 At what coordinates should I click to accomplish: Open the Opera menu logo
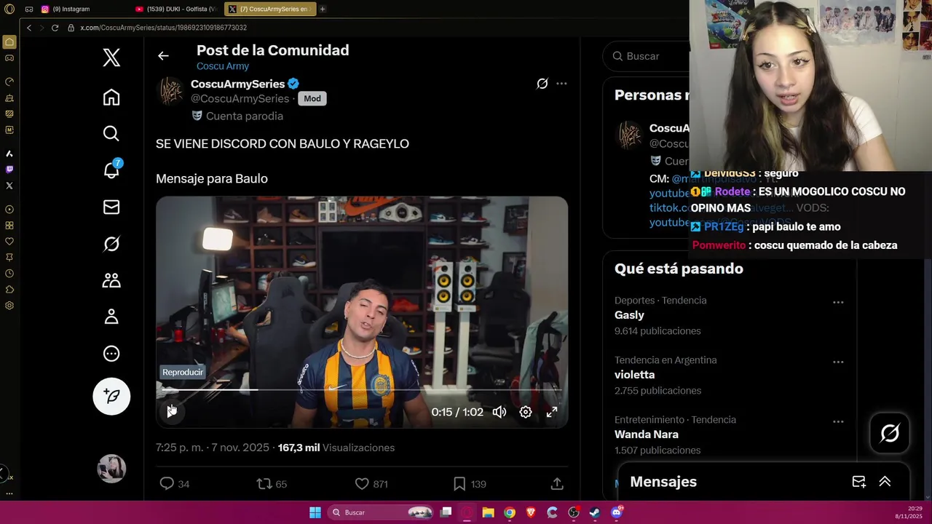pyautogui.click(x=9, y=9)
